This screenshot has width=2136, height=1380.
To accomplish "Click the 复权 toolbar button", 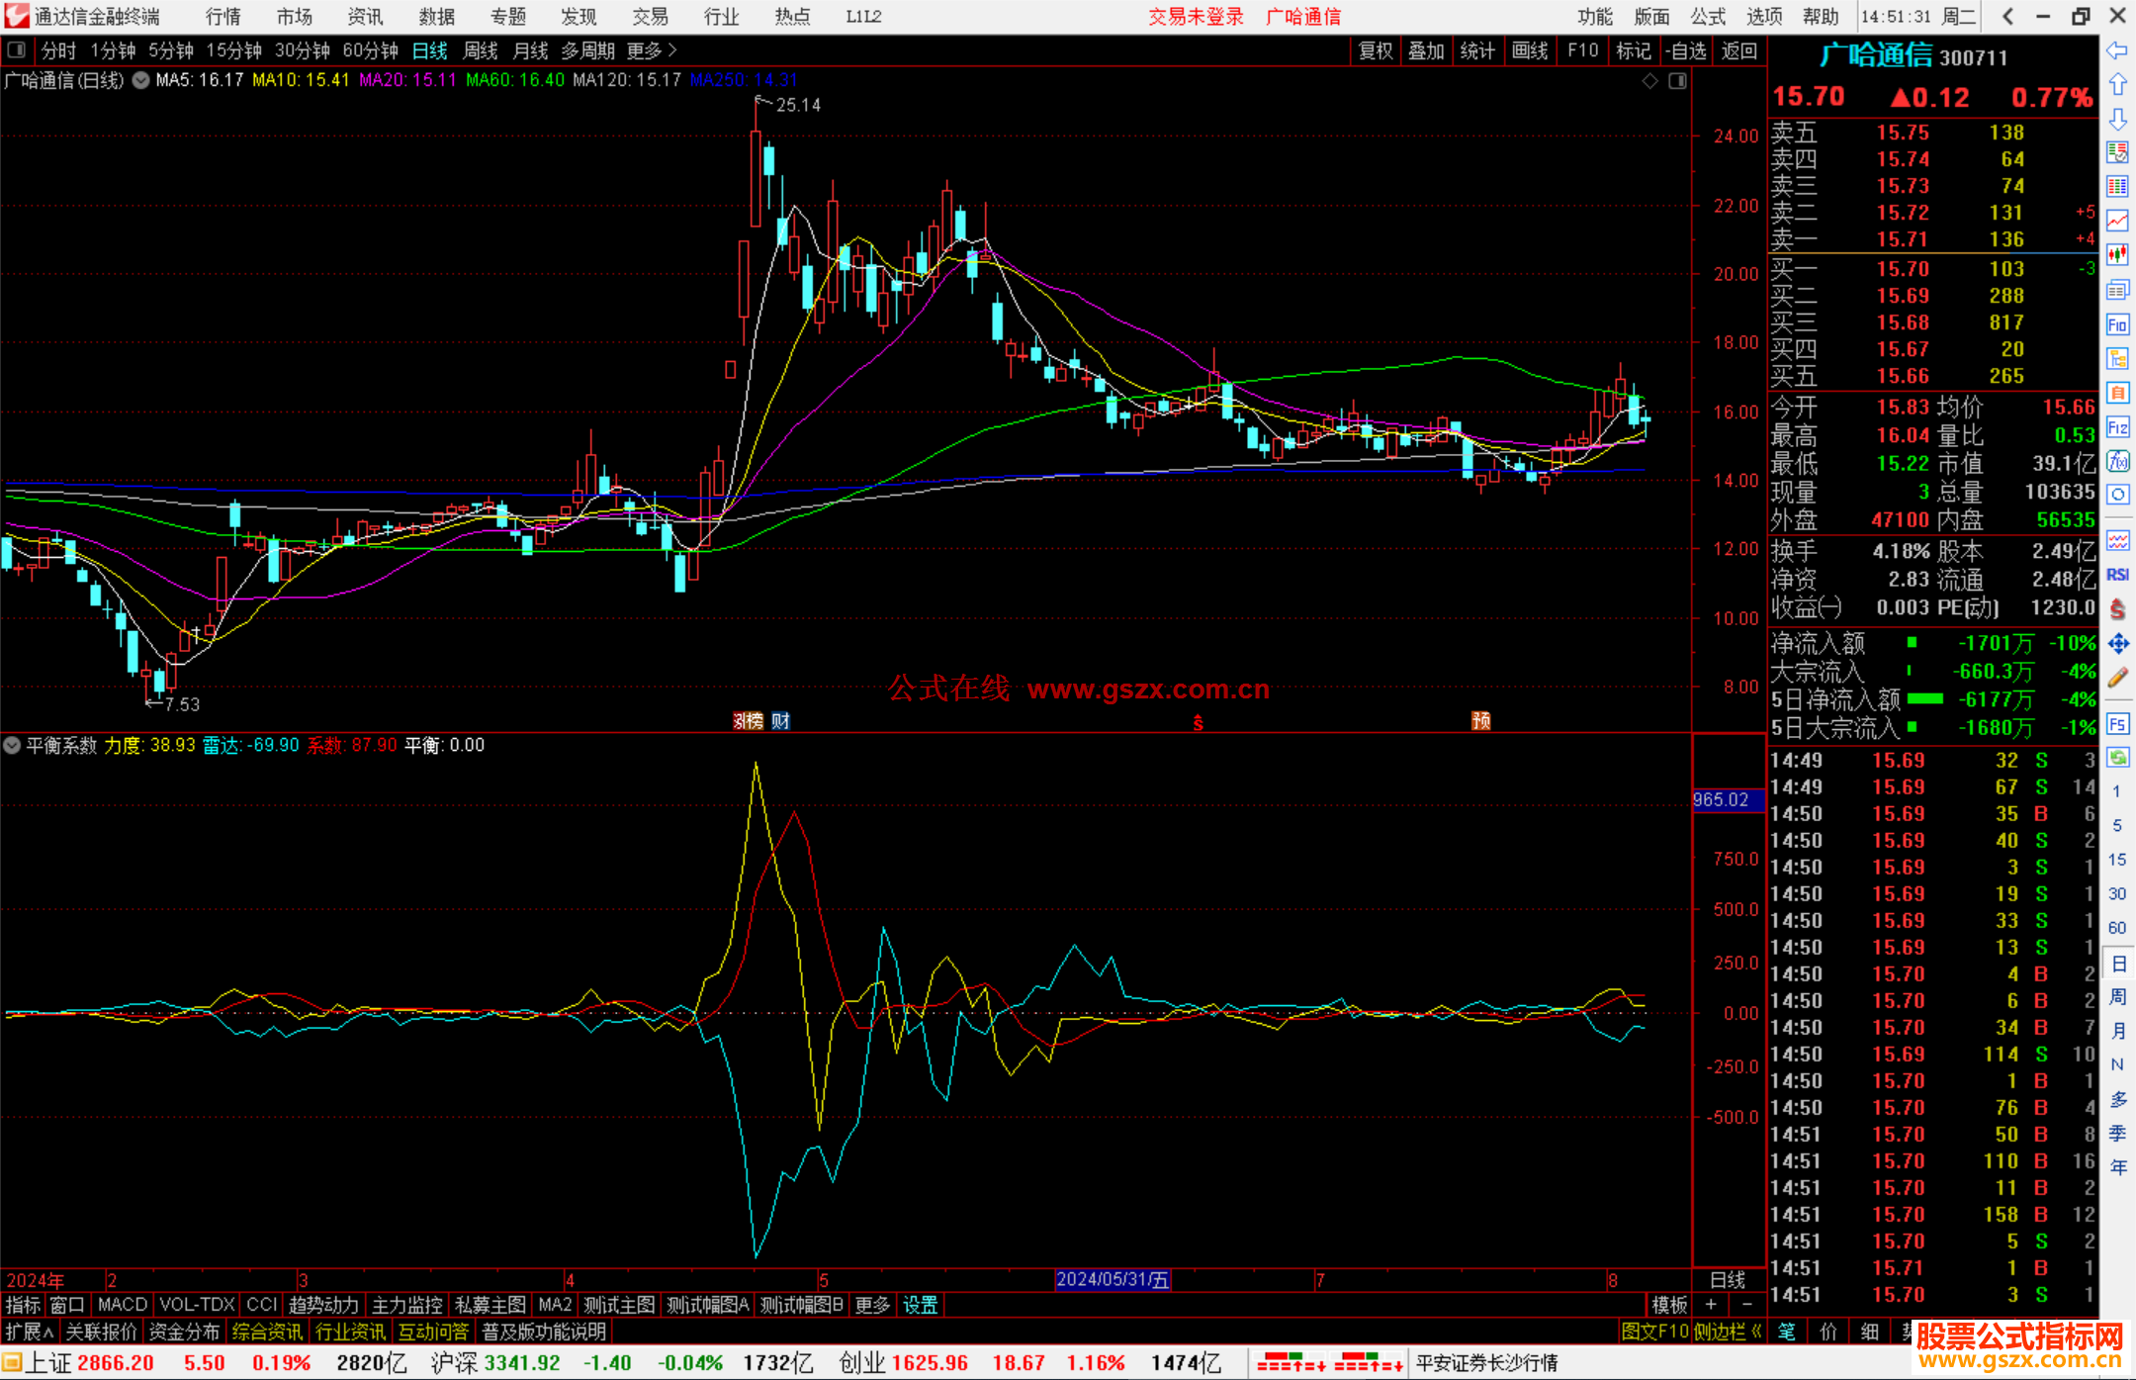I will 1375,49.
